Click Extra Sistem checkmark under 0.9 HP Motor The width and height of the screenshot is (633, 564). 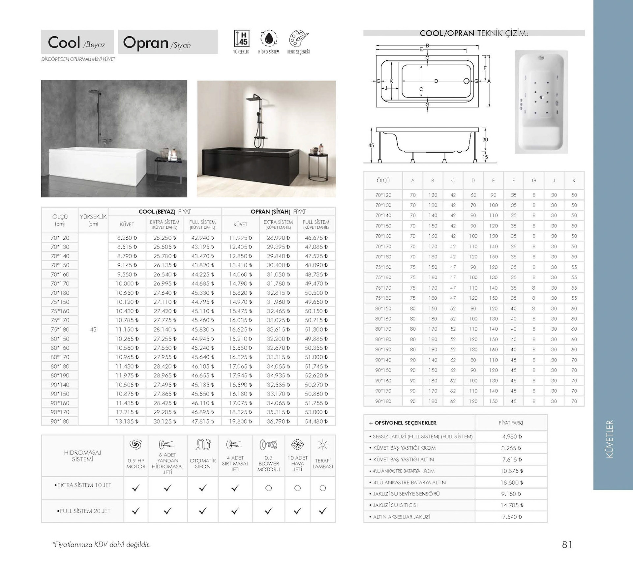[x=136, y=488]
